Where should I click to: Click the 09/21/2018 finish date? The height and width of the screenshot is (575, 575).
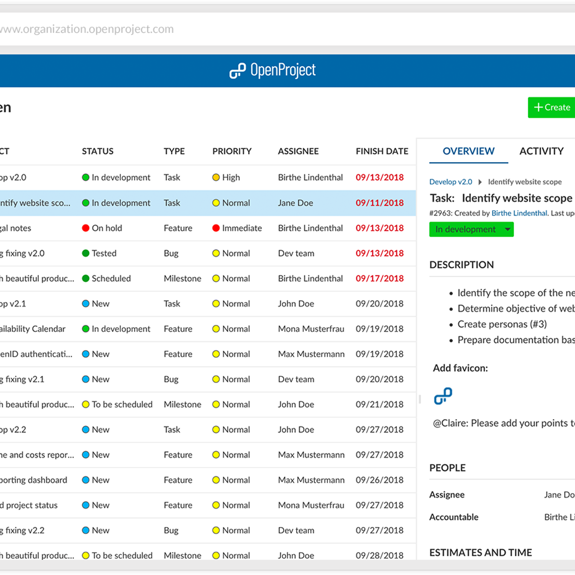(x=379, y=404)
